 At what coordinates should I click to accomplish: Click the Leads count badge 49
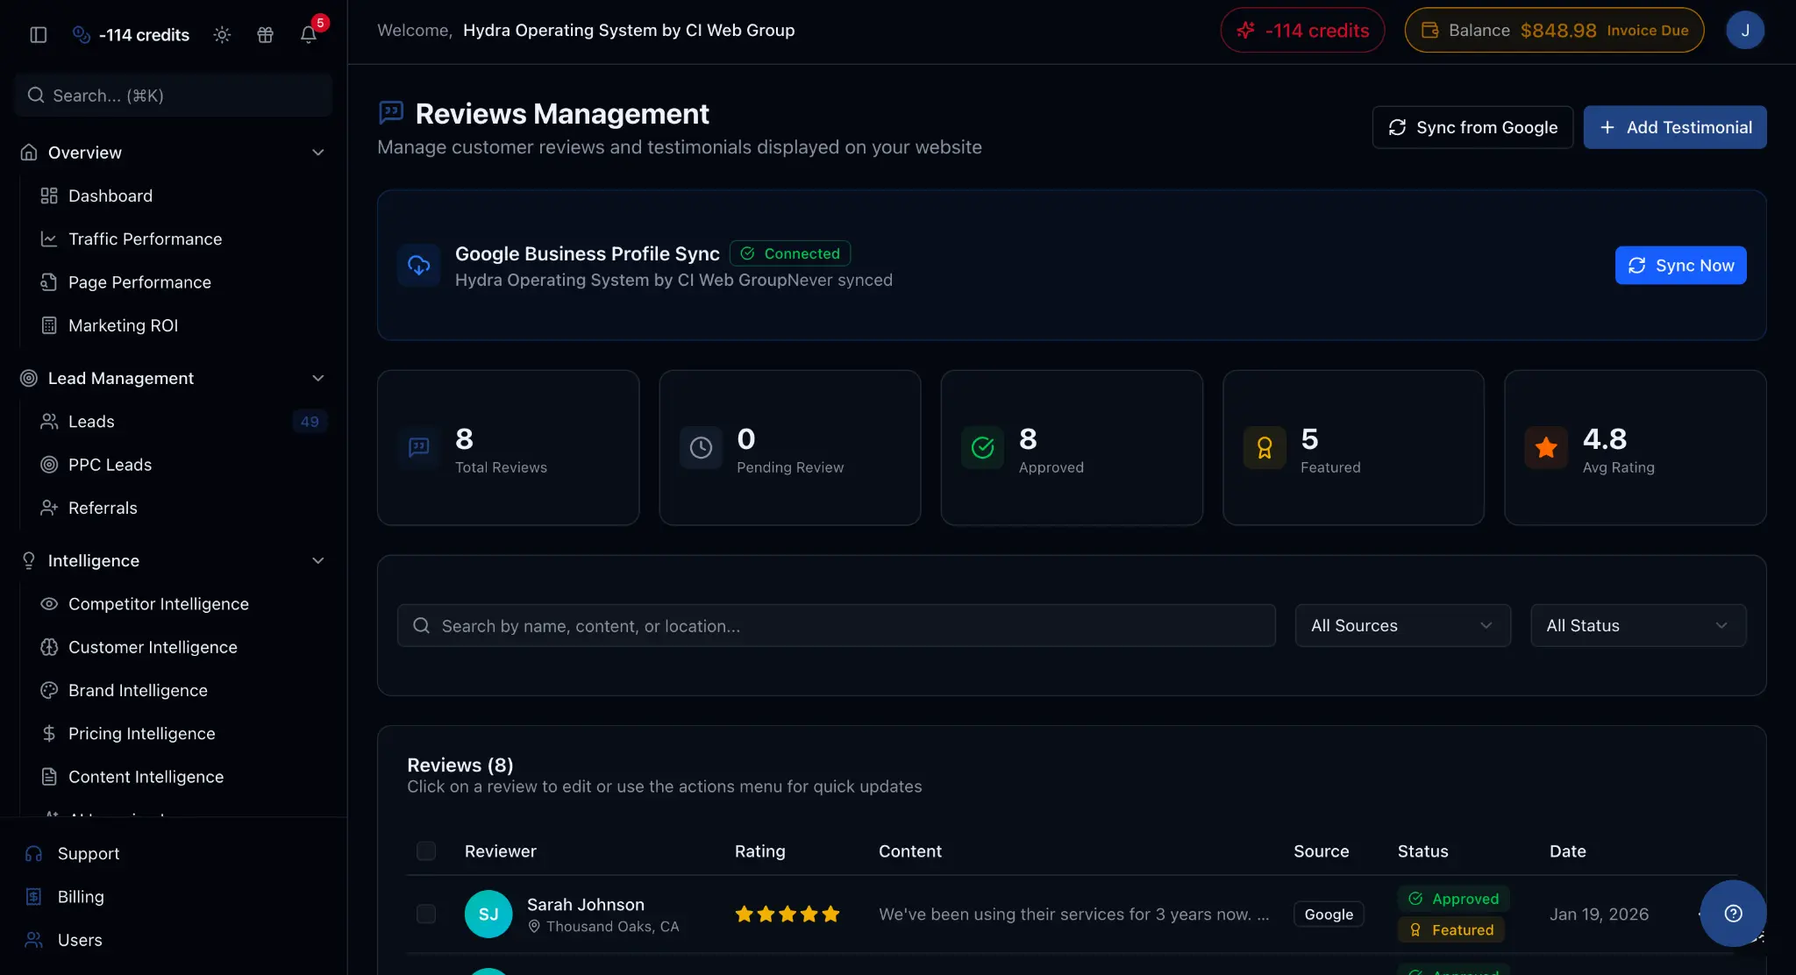coord(310,421)
